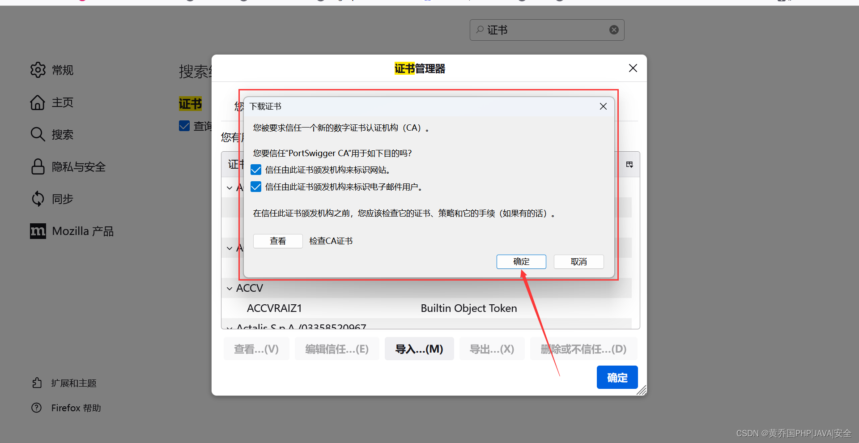This screenshot has width=859, height=443.
Task: Click the 隐私与安全 lock icon
Action: pos(38,166)
